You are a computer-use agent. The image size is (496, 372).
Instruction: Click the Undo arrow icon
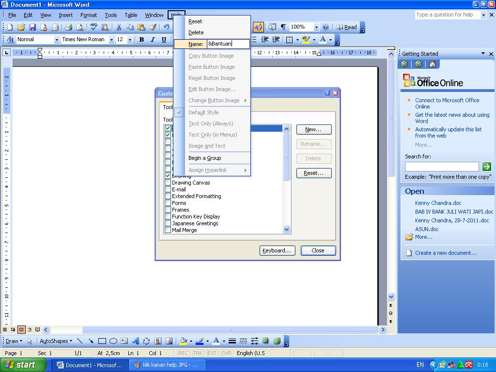click(167, 27)
